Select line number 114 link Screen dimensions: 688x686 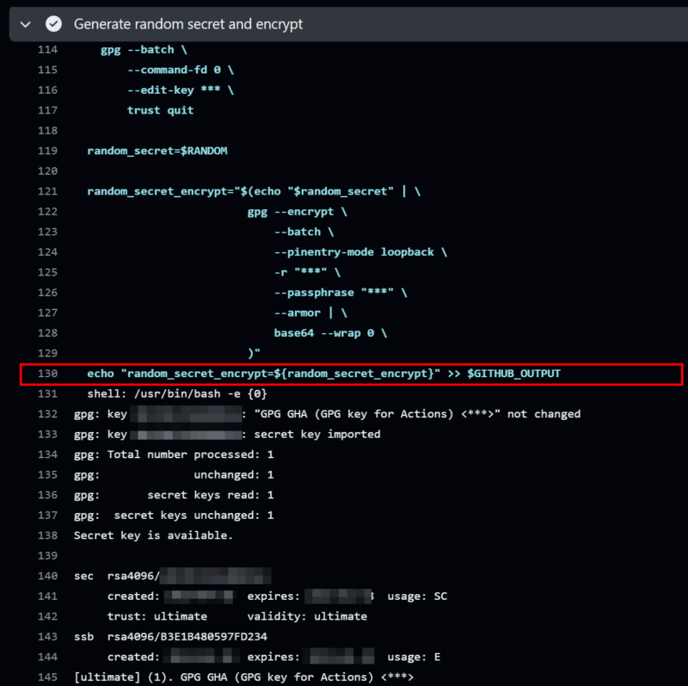click(47, 50)
